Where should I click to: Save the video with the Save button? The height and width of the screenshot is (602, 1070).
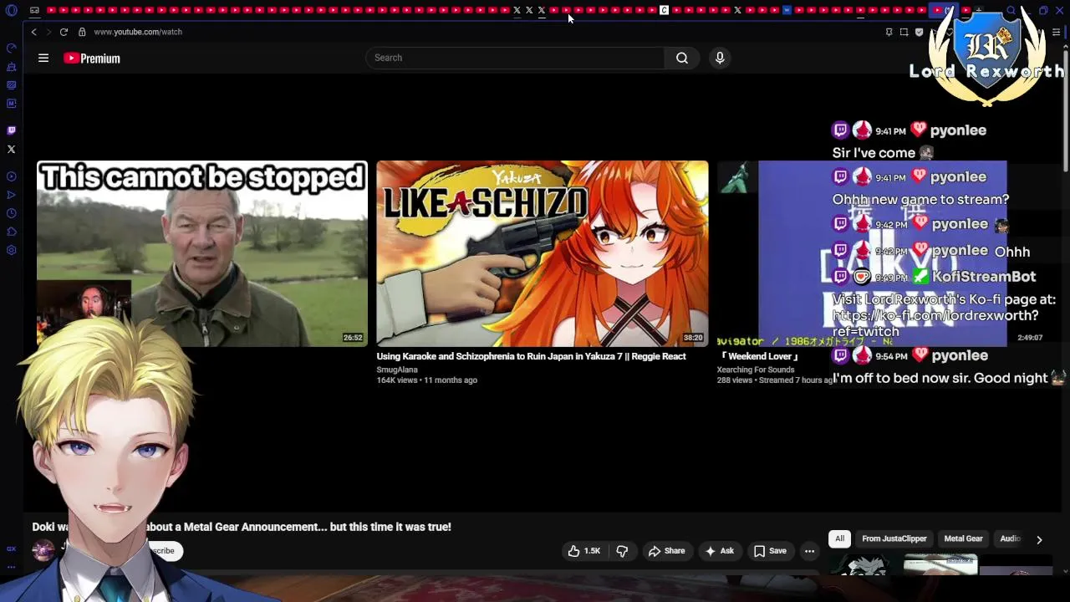(770, 551)
